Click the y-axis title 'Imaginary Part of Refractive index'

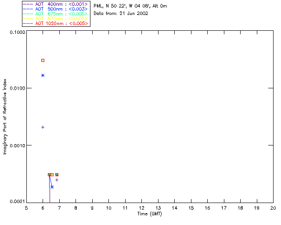pyautogui.click(x=5, y=116)
